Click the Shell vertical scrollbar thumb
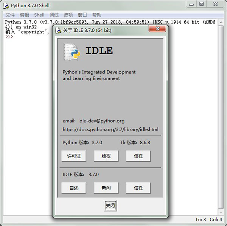 (x=221, y=117)
